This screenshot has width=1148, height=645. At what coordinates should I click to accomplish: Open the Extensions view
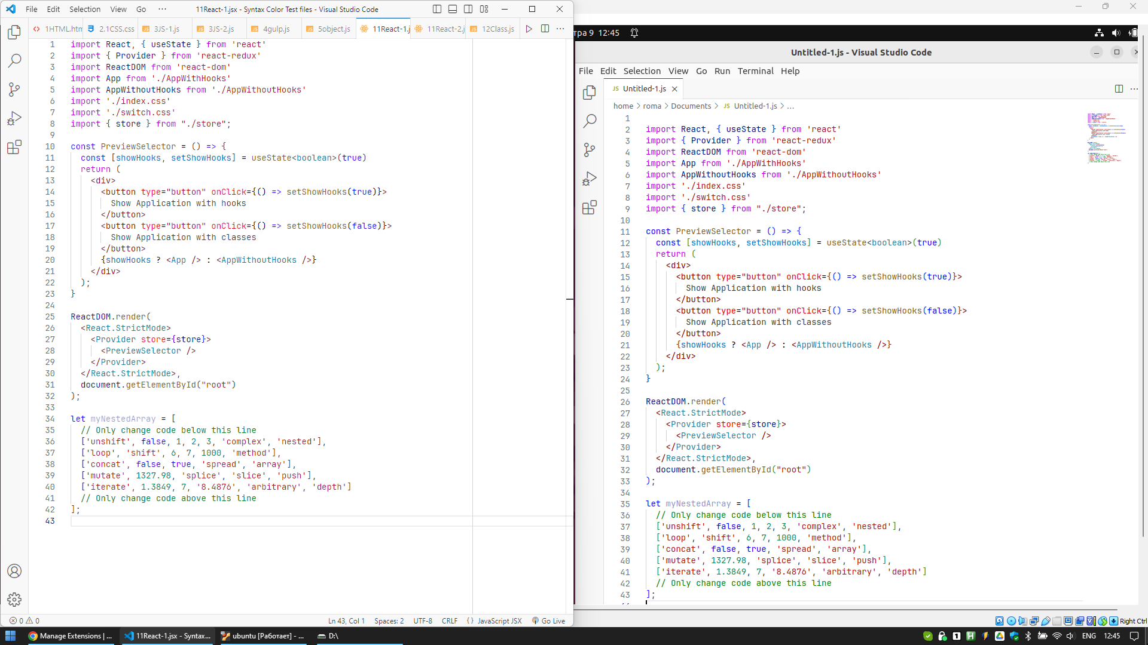(14, 147)
